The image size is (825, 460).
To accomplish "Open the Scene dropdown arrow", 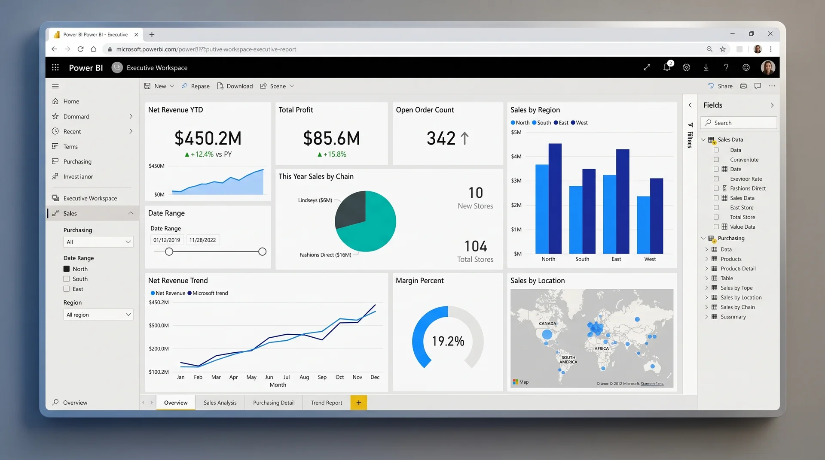I will click(292, 86).
